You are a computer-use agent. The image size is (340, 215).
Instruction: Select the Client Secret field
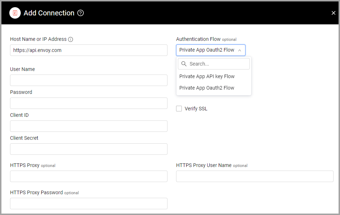tap(89, 149)
